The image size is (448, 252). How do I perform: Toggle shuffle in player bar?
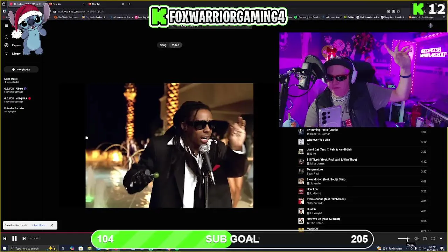(x=433, y=239)
